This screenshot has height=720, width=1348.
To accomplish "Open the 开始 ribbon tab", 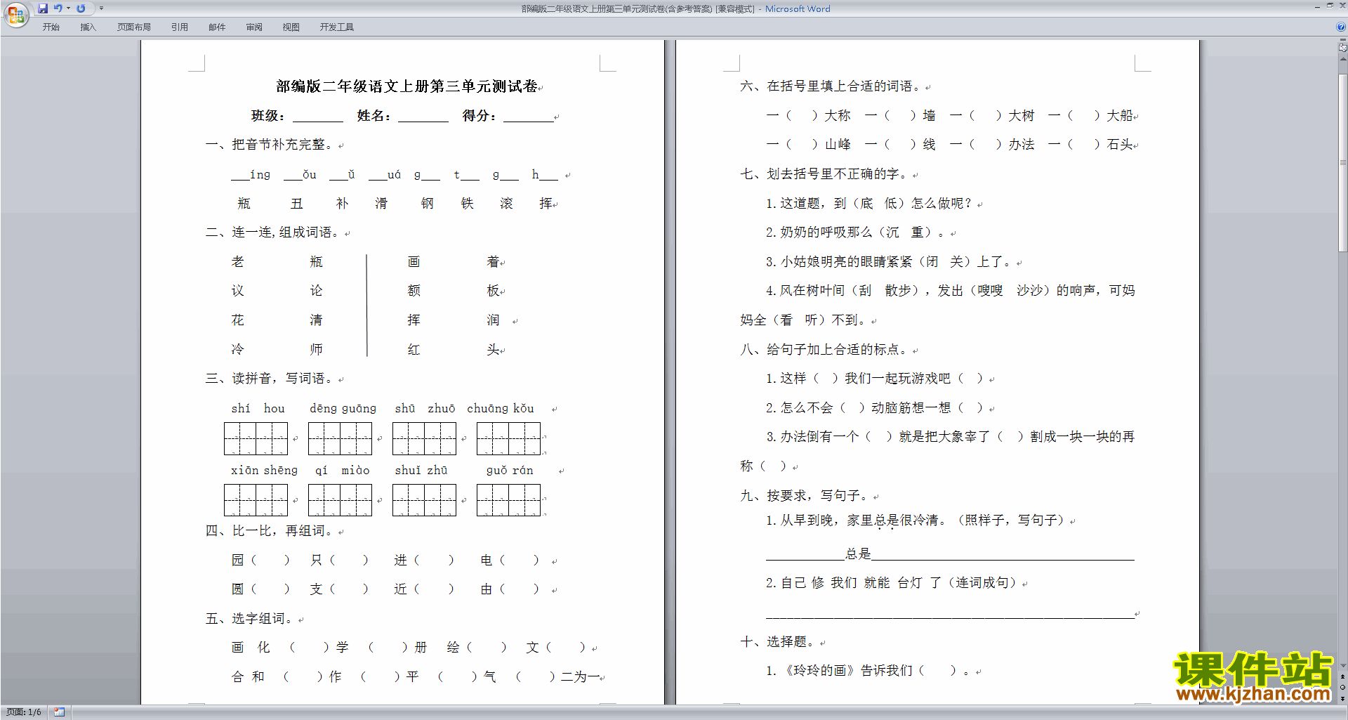I will coord(51,27).
